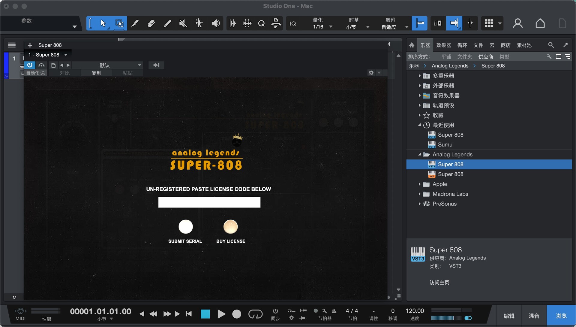Click the license code input field
Screen dimensions: 576x327
[209, 202]
